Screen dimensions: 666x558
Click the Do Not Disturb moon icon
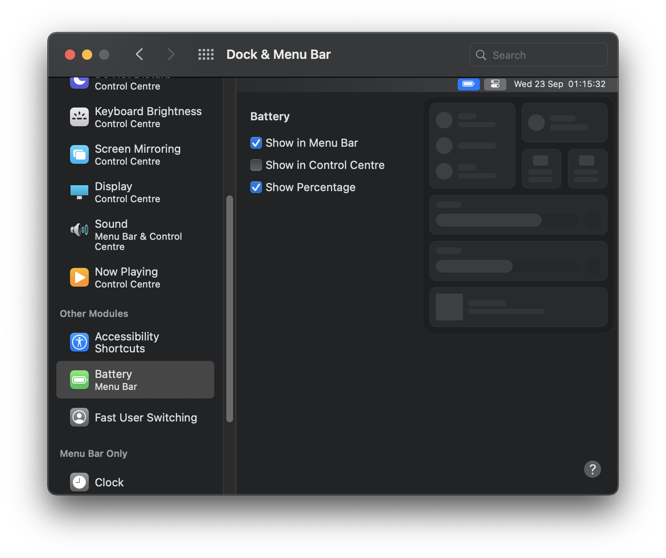click(x=79, y=82)
